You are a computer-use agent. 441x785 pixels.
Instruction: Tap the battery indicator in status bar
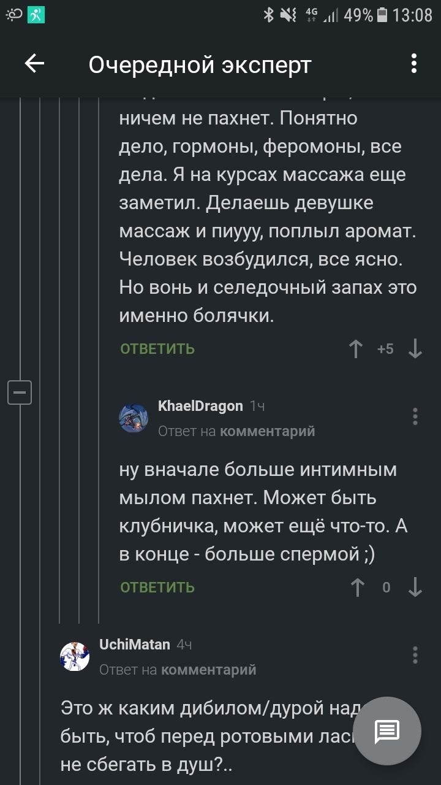coord(382,15)
